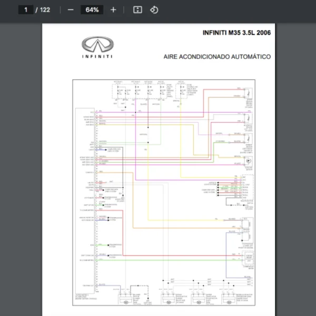Screen dimensions: 316x316
Task: Select the INFINITI wordmark under the logo
Action: point(97,56)
